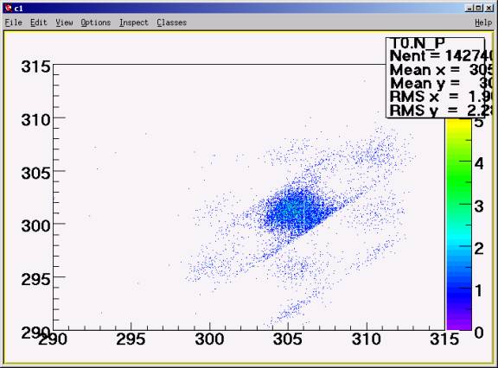Open the Help menu
Screen dimensions: 498x368
pos(483,22)
